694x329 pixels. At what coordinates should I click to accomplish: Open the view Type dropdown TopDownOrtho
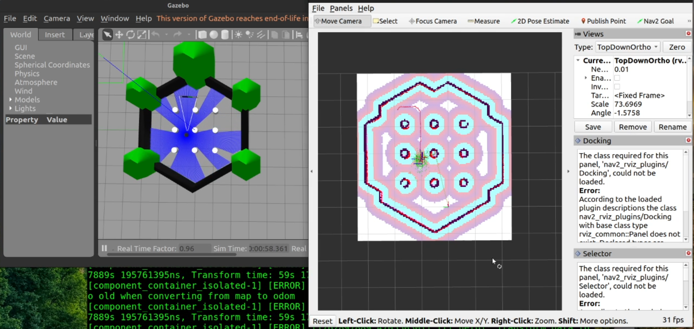(x=627, y=47)
